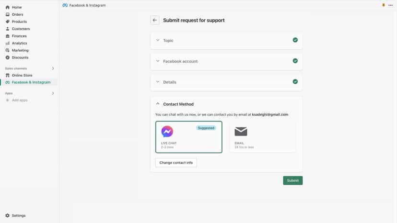Viewport: 397px width, 223px height.
Task: Open Analytics menu item
Action: [20, 43]
